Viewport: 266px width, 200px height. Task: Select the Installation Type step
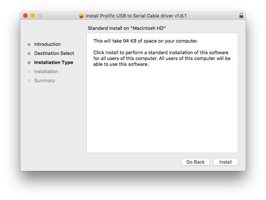coord(54,63)
